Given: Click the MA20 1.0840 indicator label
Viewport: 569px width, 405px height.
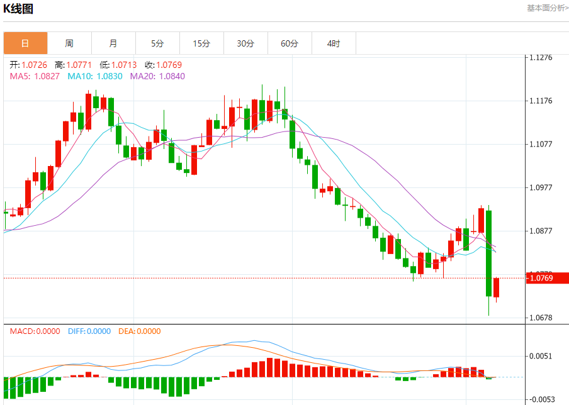Looking at the screenshot, I should tap(157, 76).
